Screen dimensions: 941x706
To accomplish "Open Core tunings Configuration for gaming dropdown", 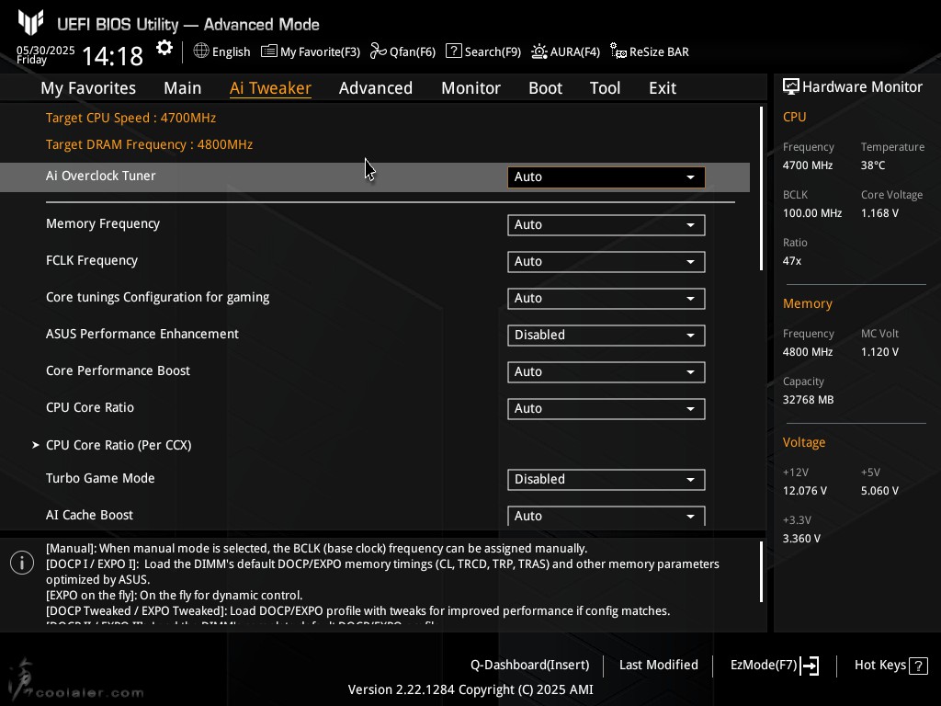I will (x=607, y=299).
